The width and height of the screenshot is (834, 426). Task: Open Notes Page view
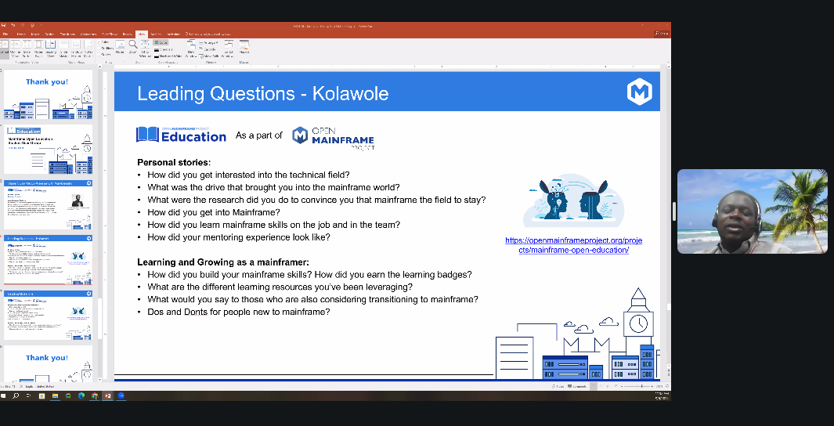coord(38,49)
